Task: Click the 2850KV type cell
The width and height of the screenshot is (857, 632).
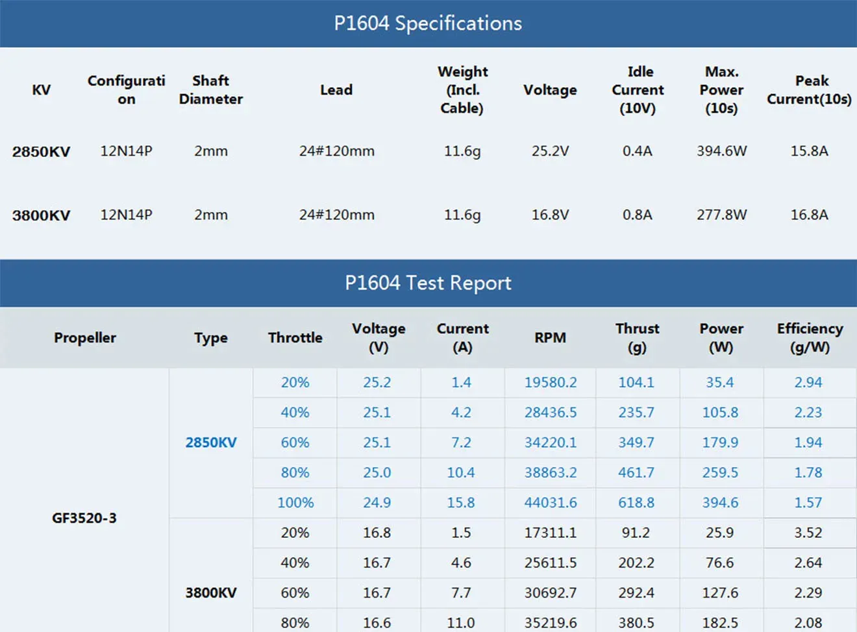Action: point(211,442)
